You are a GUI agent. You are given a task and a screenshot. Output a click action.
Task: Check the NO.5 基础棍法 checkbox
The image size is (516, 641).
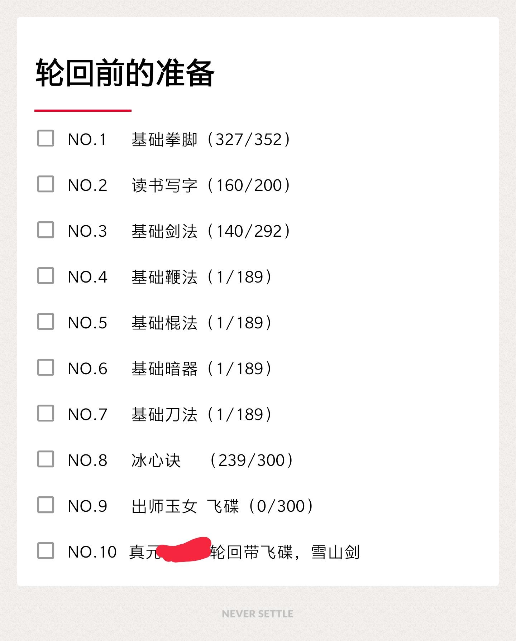46,322
